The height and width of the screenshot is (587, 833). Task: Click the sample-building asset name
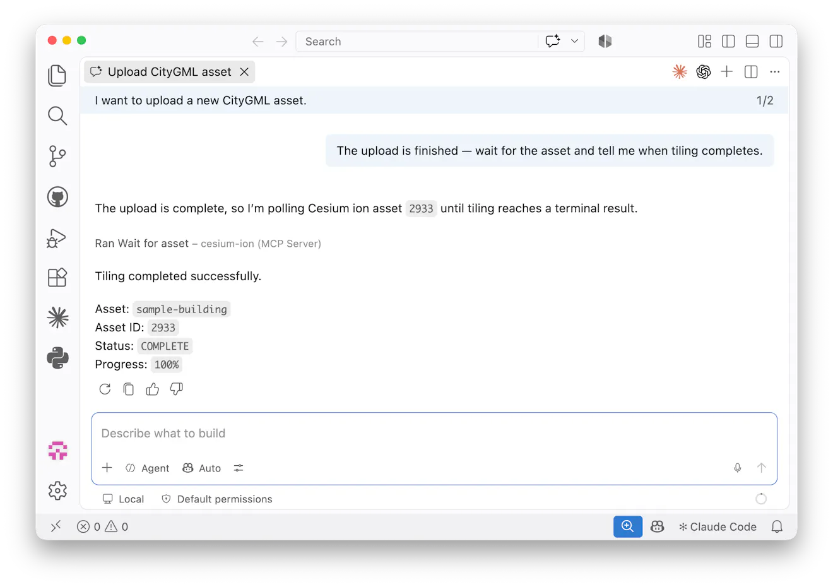(182, 309)
